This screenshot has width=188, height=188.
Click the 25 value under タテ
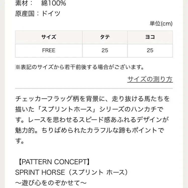(105, 50)
